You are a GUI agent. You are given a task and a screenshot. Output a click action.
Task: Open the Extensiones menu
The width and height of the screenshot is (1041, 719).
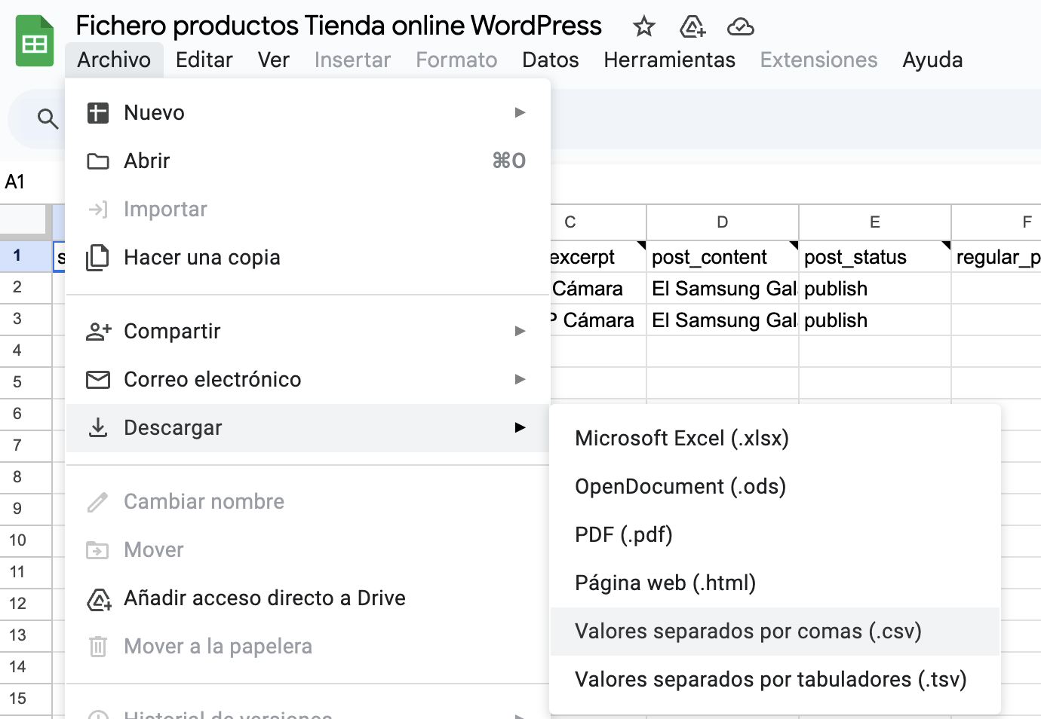818,60
